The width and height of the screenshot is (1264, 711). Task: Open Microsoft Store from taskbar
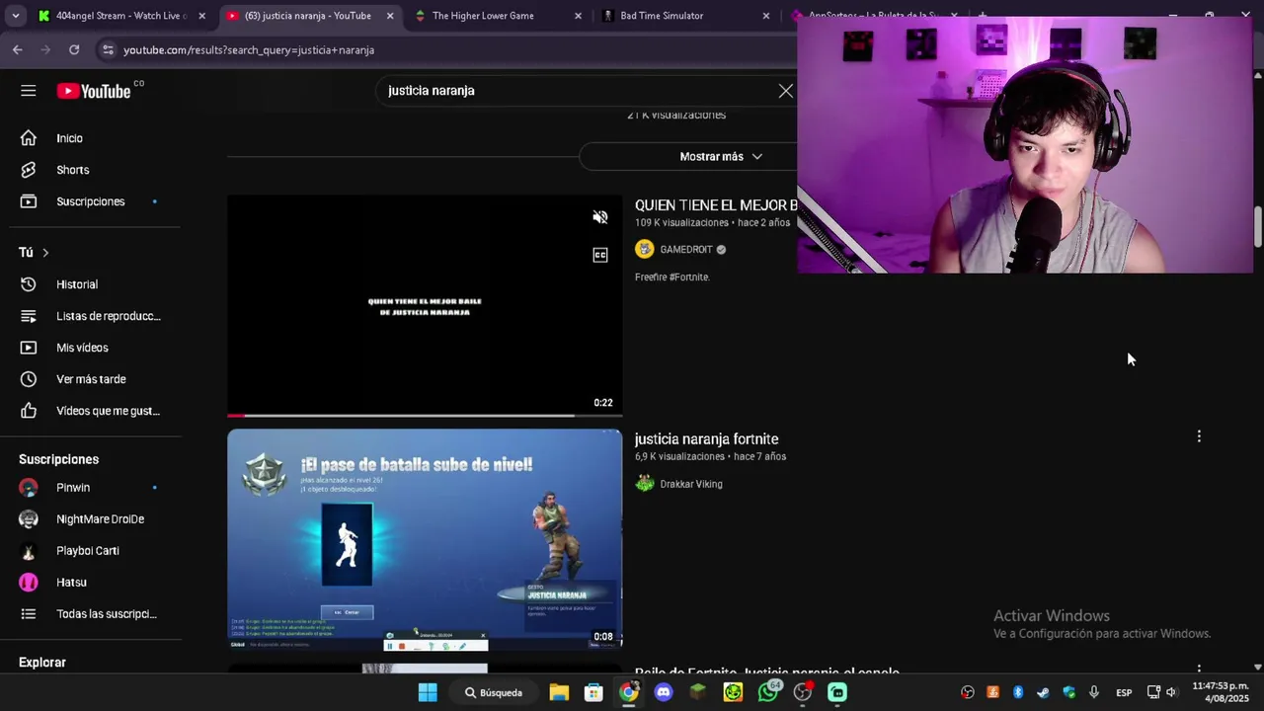(593, 692)
